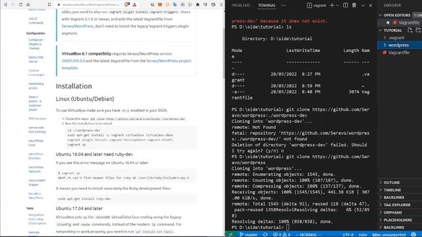Close the terminal panel
The width and height of the screenshot is (422, 237).
tap(371, 5)
